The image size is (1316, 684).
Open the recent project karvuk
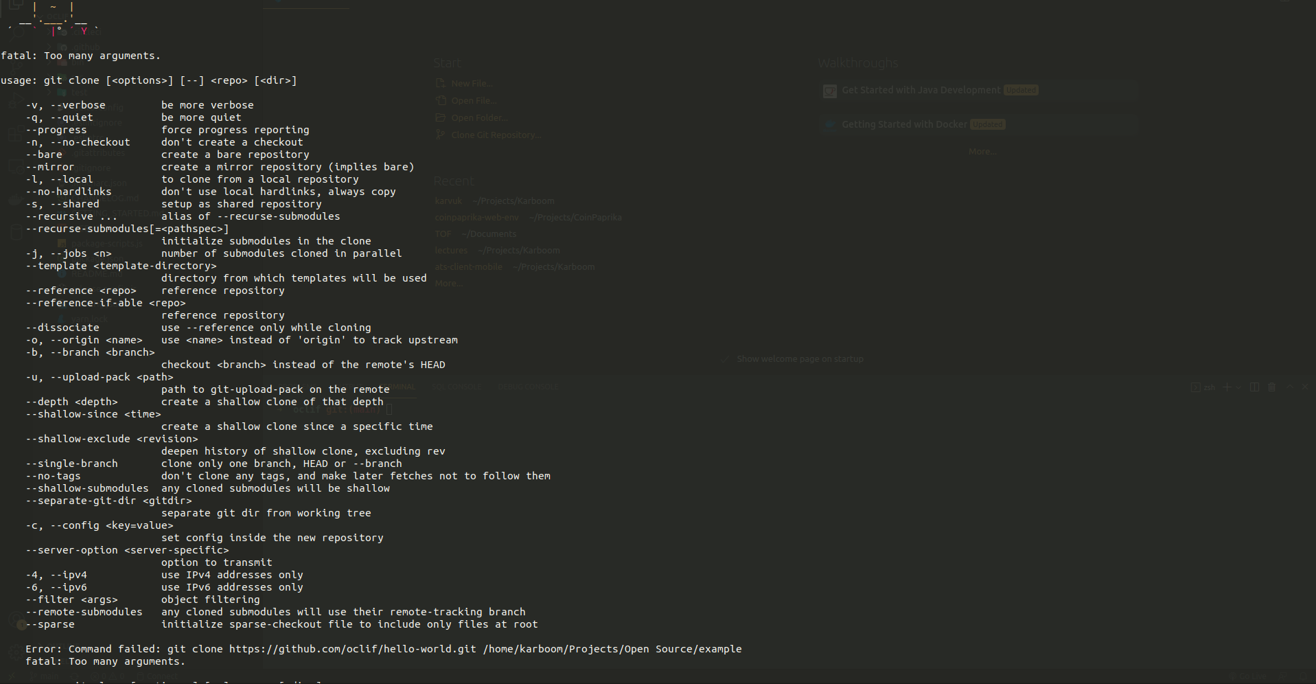tap(448, 201)
